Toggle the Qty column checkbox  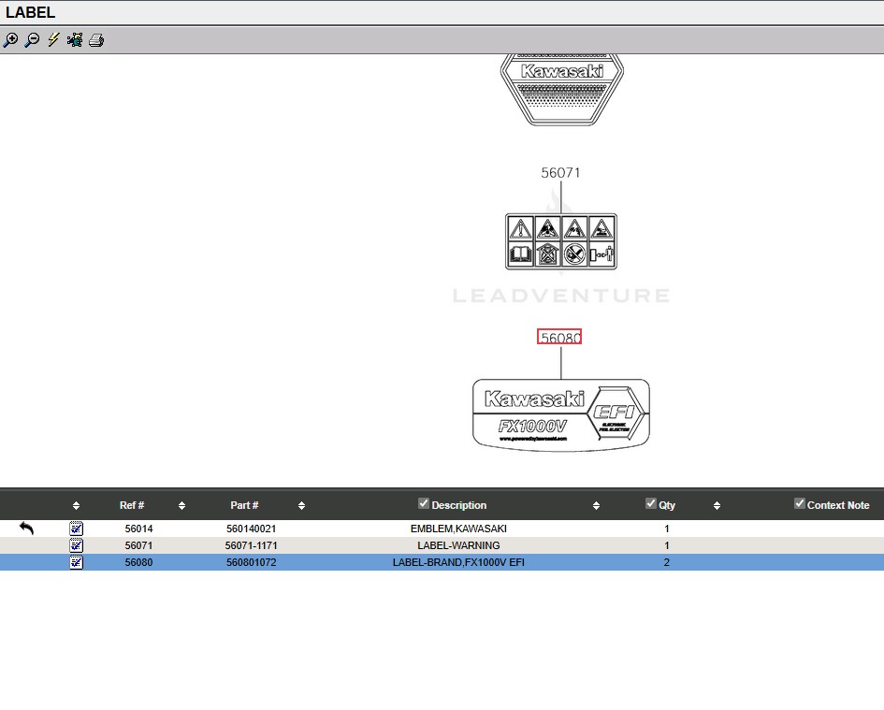click(651, 504)
